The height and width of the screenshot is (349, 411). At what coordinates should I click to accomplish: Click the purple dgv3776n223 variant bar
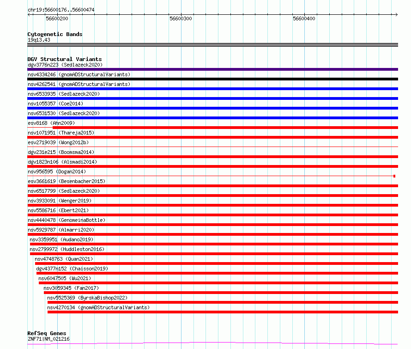pos(212,69)
